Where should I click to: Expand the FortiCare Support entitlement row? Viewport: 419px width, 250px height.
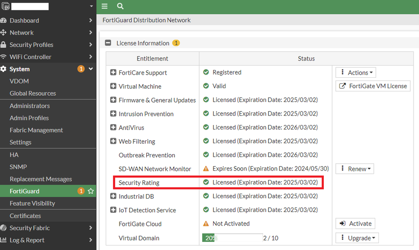(x=113, y=73)
